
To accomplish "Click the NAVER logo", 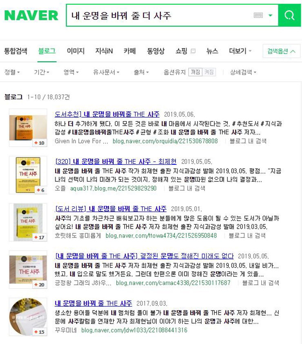I will click(x=31, y=16).
